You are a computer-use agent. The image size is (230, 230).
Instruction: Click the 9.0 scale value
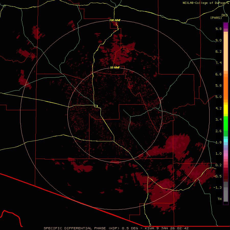coord(218,40)
